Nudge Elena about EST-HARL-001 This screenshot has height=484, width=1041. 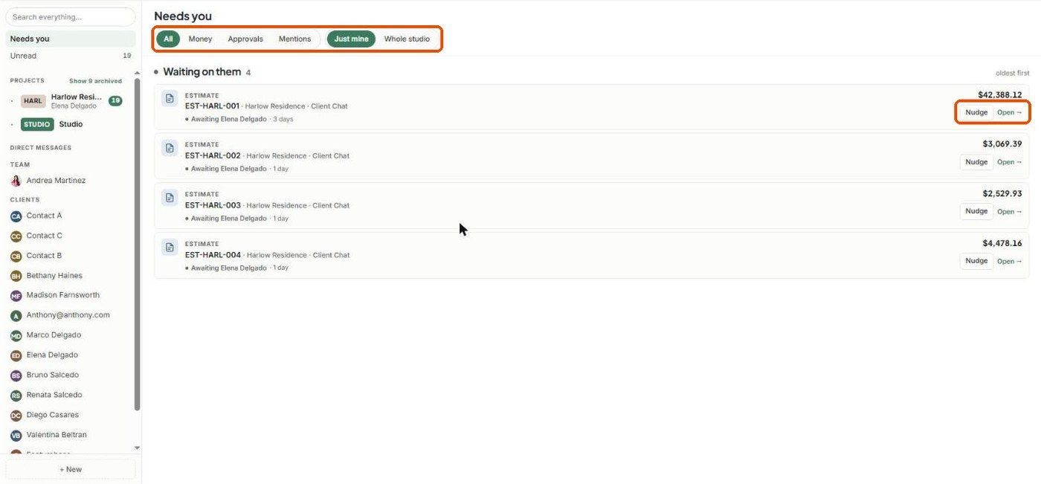pos(976,112)
